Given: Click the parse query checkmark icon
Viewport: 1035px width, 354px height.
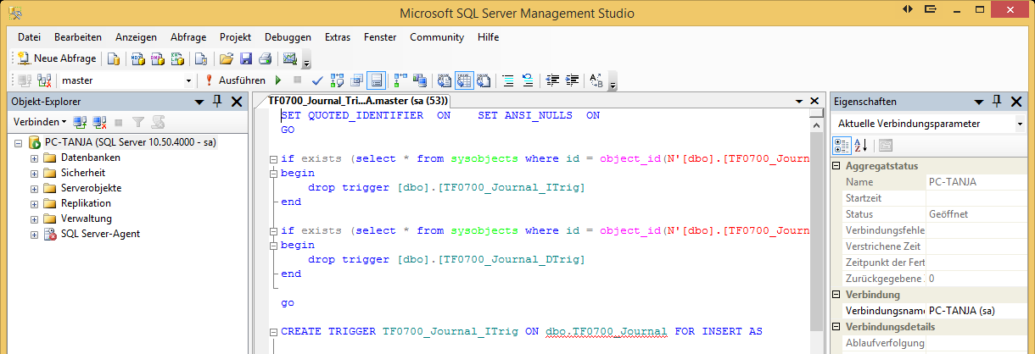Looking at the screenshot, I should pos(317,80).
